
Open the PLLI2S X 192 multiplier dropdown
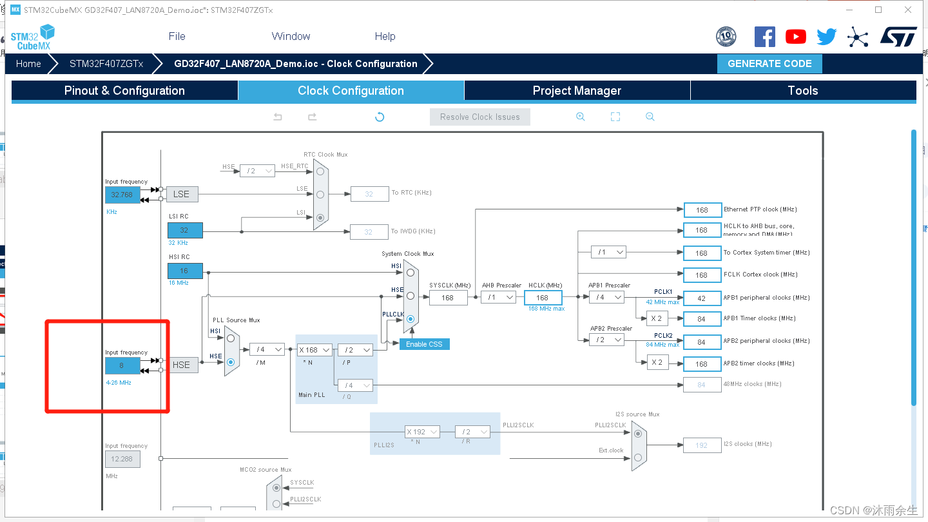pyautogui.click(x=423, y=432)
